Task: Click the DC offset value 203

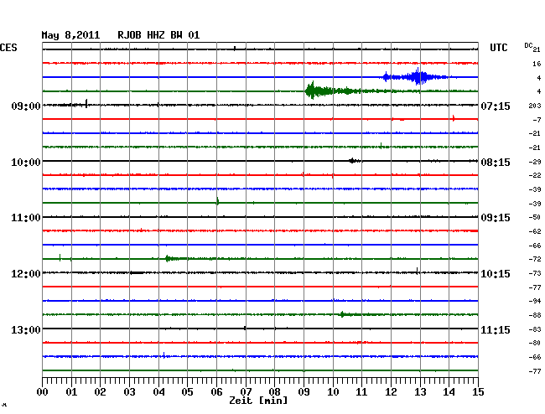Action: pos(535,106)
